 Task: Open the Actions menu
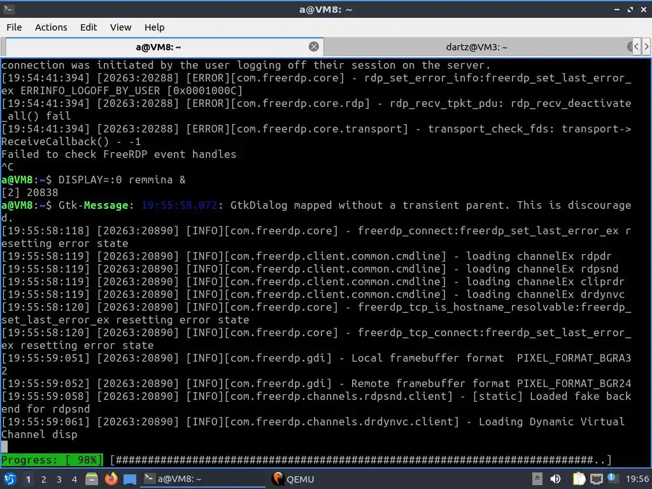51,27
